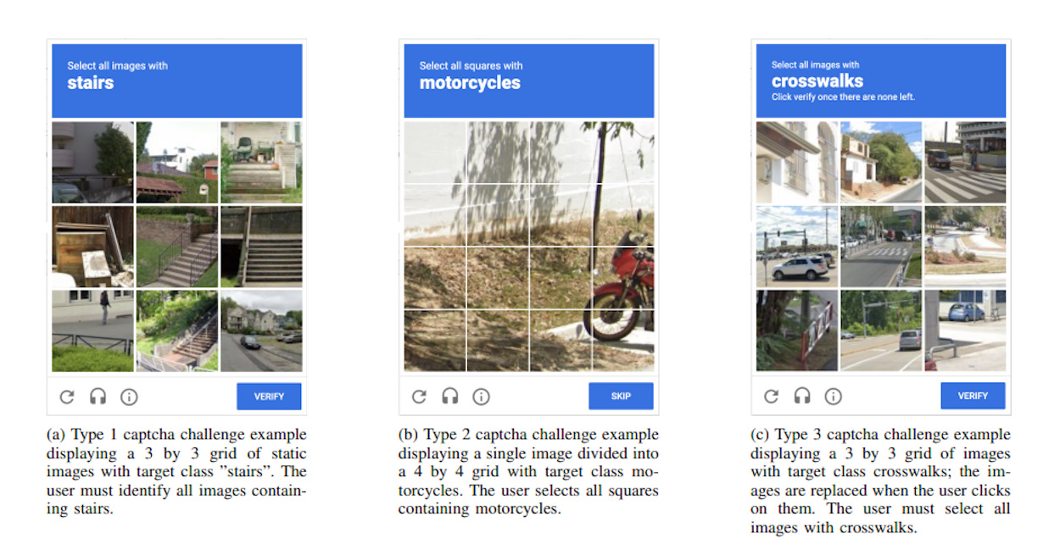Viewport: 1060px width, 544px height.
Task: Select the blue car tile in the crosswalks grid
Action: click(x=967, y=330)
